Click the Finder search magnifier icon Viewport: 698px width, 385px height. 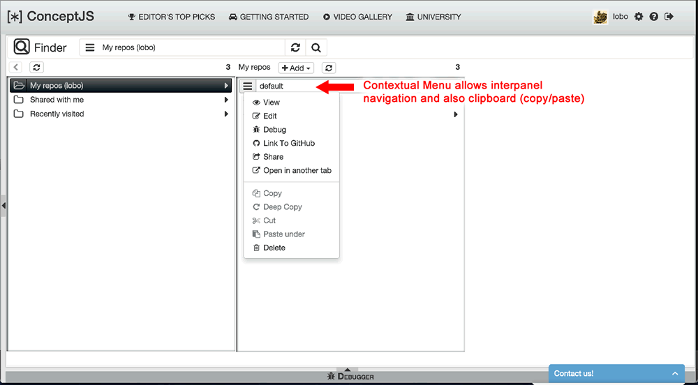316,47
